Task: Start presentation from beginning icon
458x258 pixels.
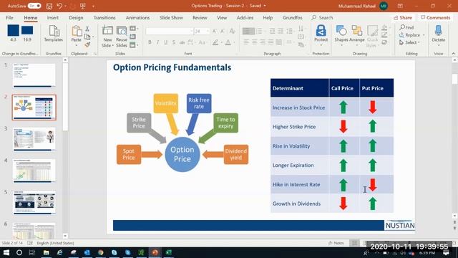Action: pos(83,6)
